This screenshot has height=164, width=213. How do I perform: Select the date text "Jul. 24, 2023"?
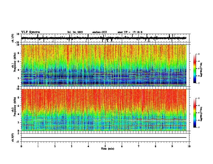[75, 32]
